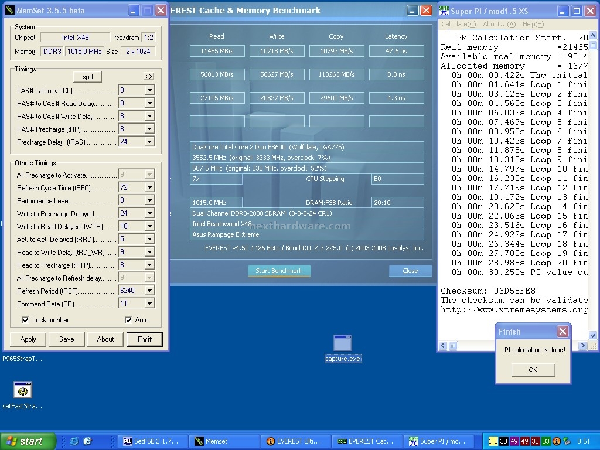Click the 1015,0 MHz memory frequency field

point(84,52)
